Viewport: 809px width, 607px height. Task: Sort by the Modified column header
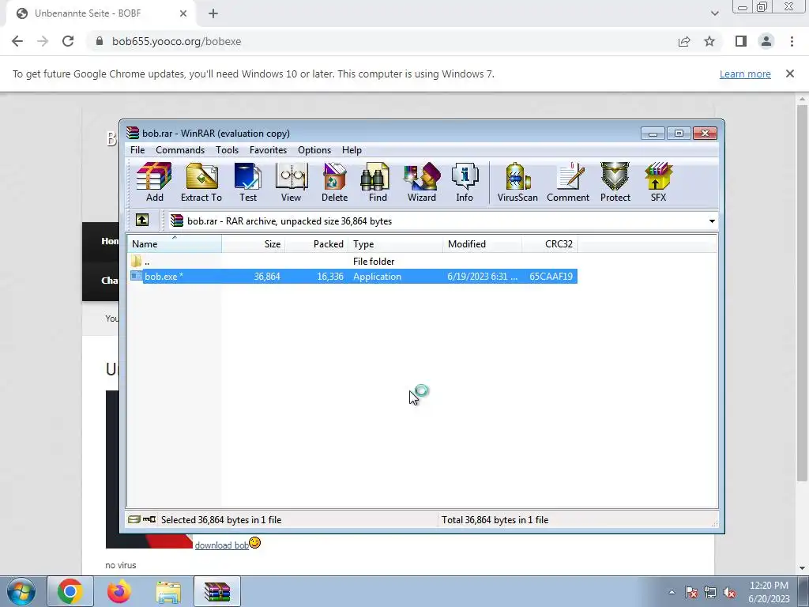(482, 243)
